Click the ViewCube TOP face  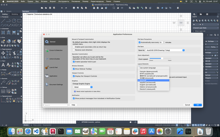point(181,23)
